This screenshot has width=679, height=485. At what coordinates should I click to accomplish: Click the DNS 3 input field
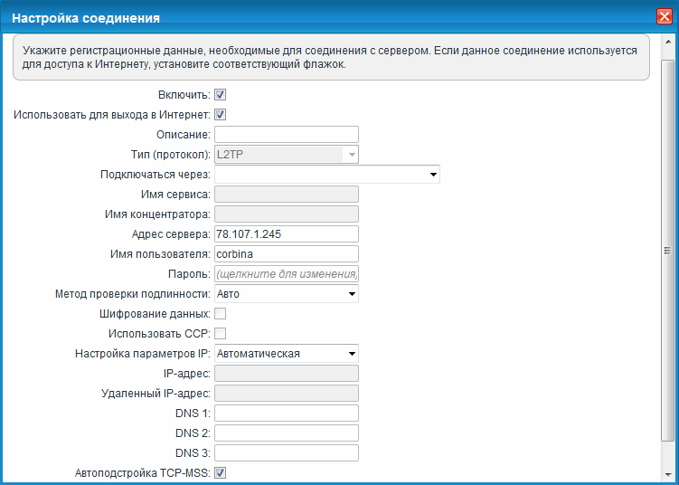(x=286, y=453)
